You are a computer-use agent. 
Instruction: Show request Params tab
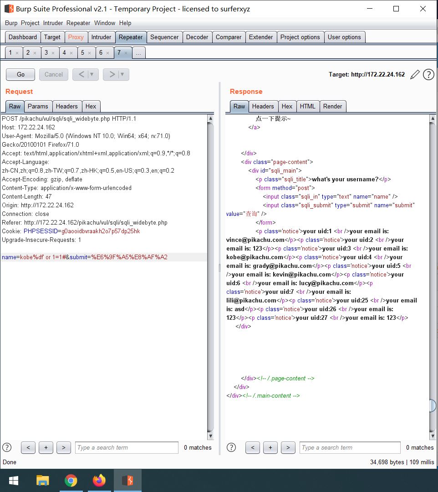38,106
